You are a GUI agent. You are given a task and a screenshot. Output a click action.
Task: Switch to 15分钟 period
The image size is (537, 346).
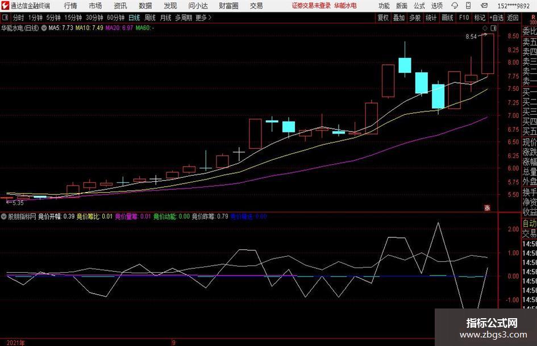click(73, 18)
